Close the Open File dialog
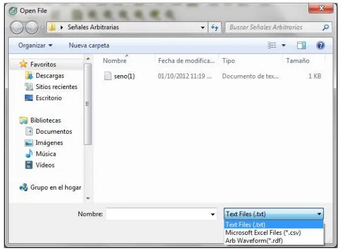 click(321, 8)
